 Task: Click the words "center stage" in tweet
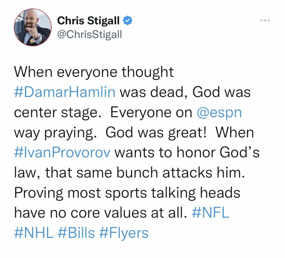(58, 113)
